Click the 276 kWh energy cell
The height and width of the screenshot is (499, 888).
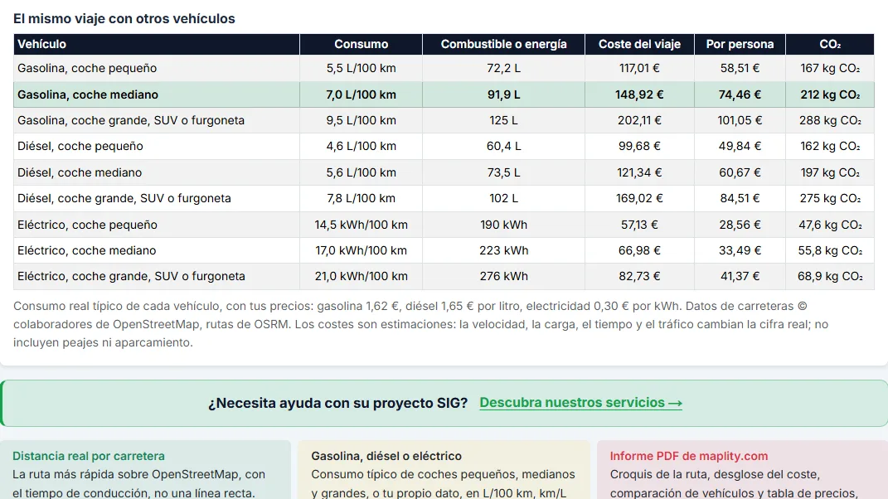coord(503,276)
